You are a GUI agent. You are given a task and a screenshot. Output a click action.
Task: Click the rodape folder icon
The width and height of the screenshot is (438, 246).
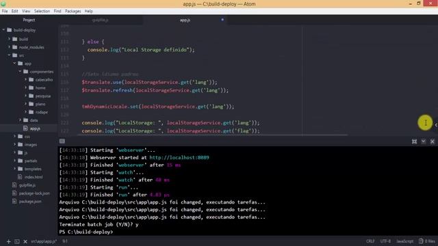[x=31, y=112]
